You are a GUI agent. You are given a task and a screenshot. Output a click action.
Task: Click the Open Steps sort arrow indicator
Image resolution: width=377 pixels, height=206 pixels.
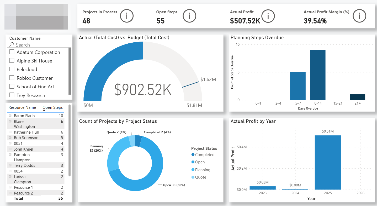pos(44,111)
